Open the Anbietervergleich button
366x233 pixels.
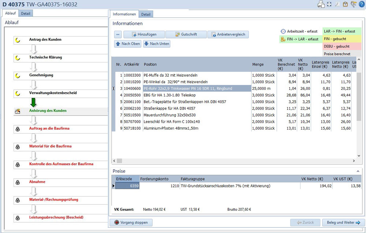228,34
